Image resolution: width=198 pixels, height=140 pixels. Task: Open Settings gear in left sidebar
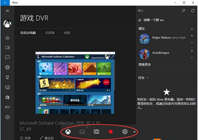7,117
